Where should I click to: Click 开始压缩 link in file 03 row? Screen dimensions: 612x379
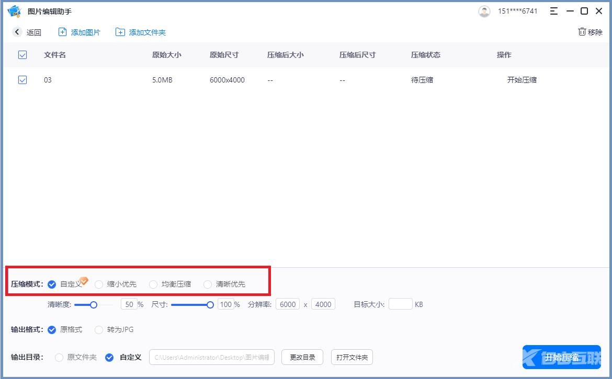pos(522,80)
